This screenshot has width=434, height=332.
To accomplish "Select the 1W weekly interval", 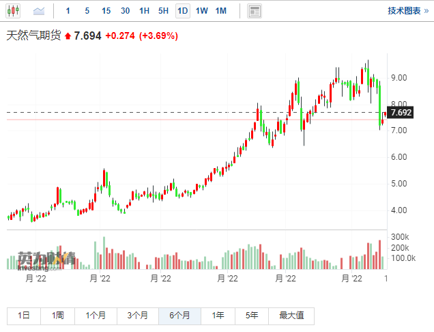I will [x=202, y=11].
